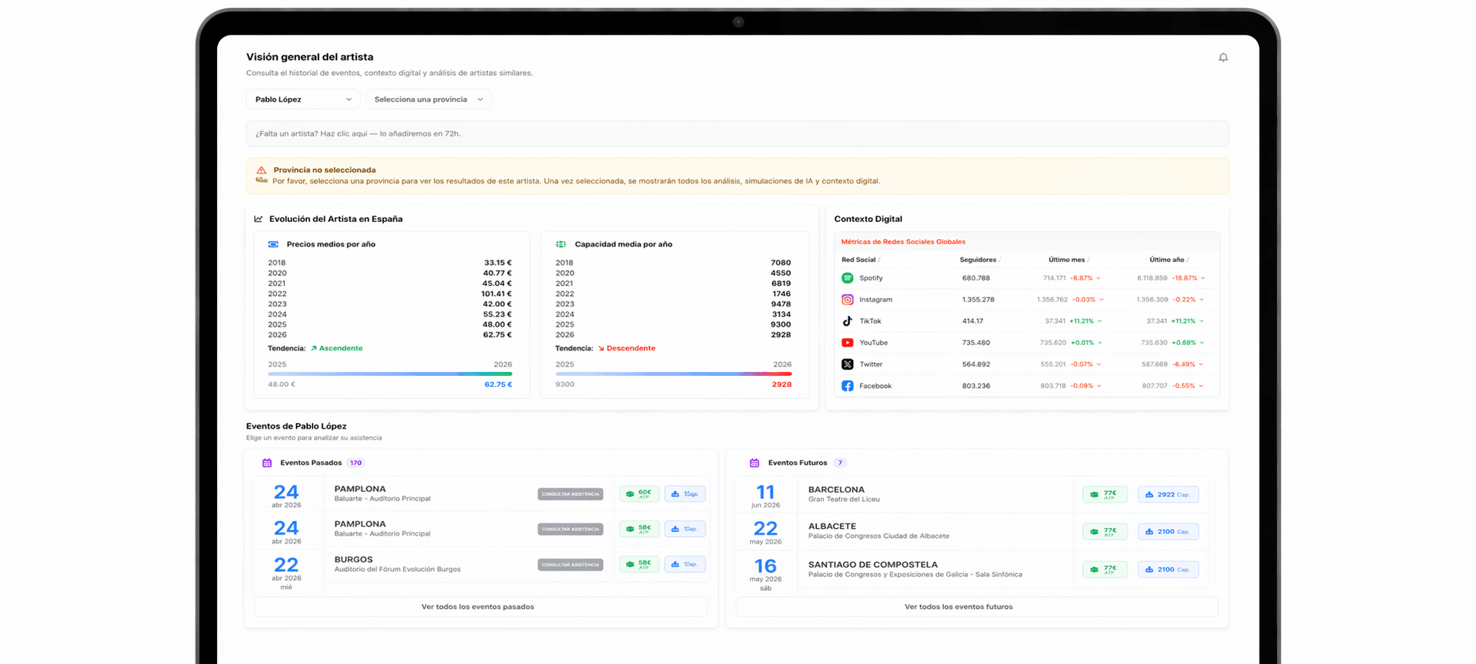Click the 77€ ATP badge for Albacete
This screenshot has height=664, width=1476.
click(x=1105, y=531)
